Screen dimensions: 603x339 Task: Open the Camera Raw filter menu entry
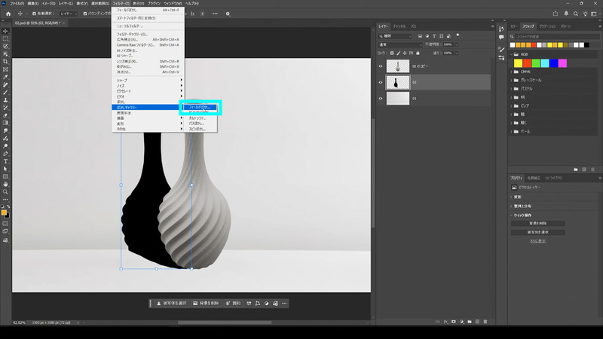click(148, 45)
